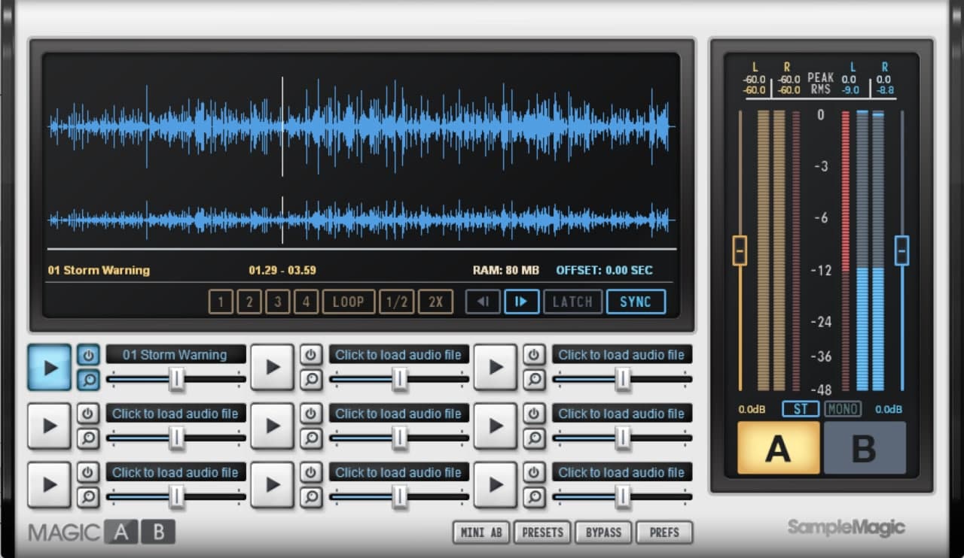Image resolution: width=964 pixels, height=558 pixels.
Task: Adjust the top-row middle slot volume slider
Action: click(x=399, y=379)
